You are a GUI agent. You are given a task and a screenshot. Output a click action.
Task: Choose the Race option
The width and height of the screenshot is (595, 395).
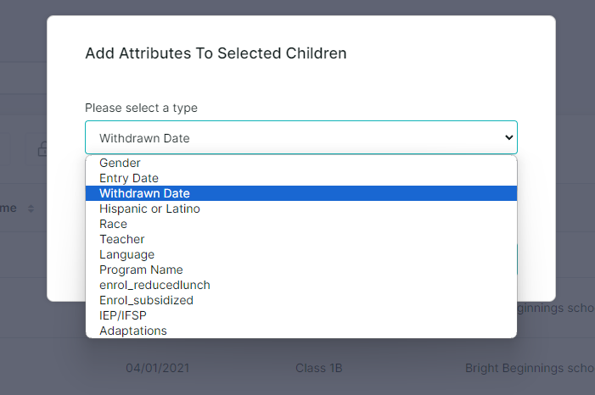113,224
